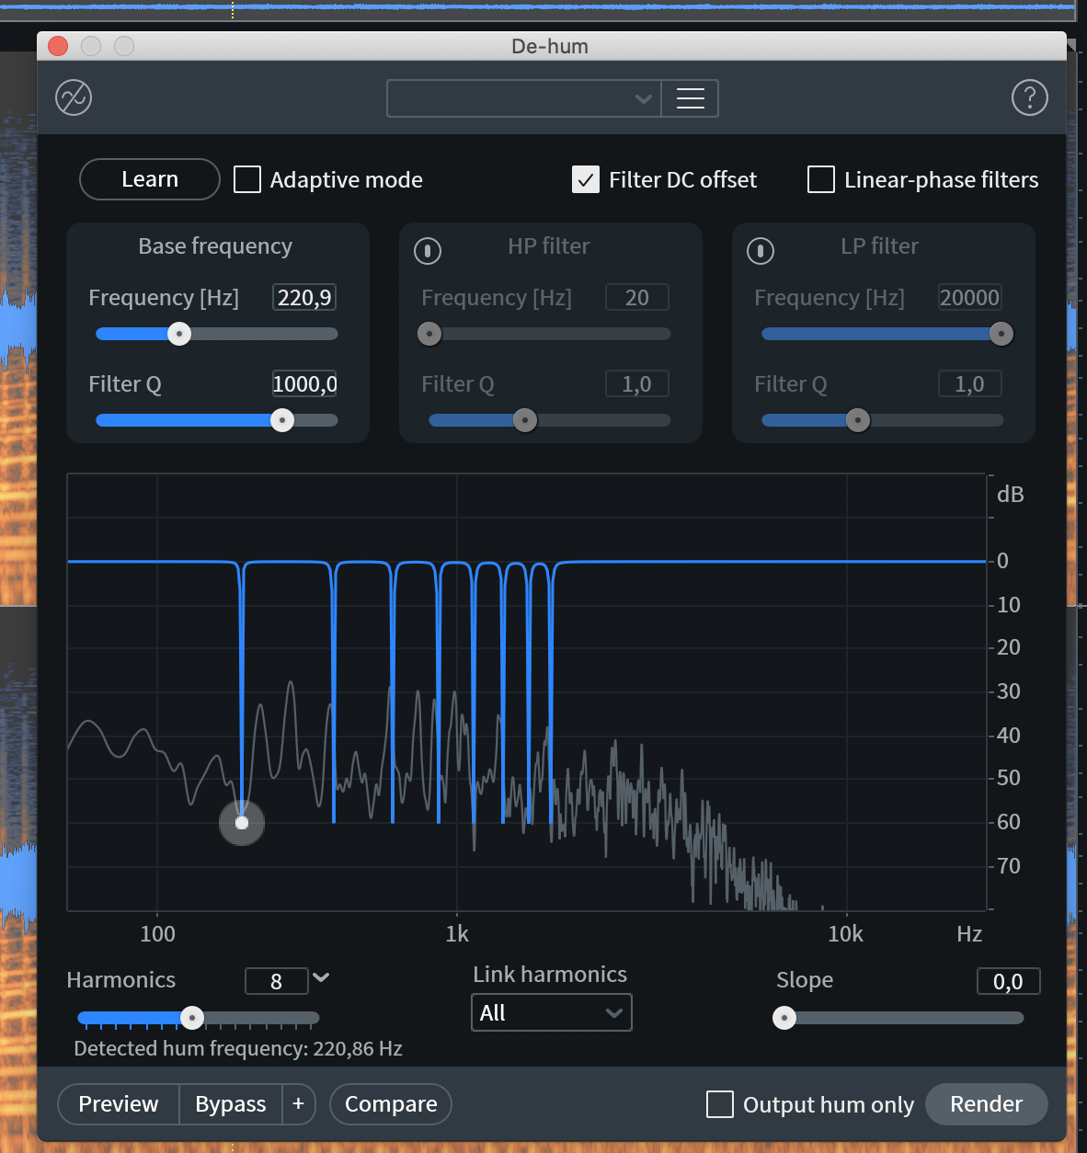The width and height of the screenshot is (1087, 1153).
Task: Open the help question mark icon
Action: pos(1029,97)
